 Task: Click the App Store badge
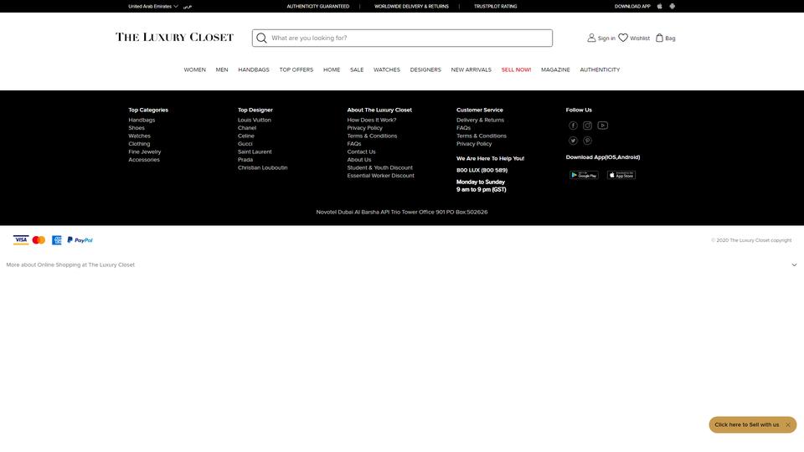coord(621,175)
